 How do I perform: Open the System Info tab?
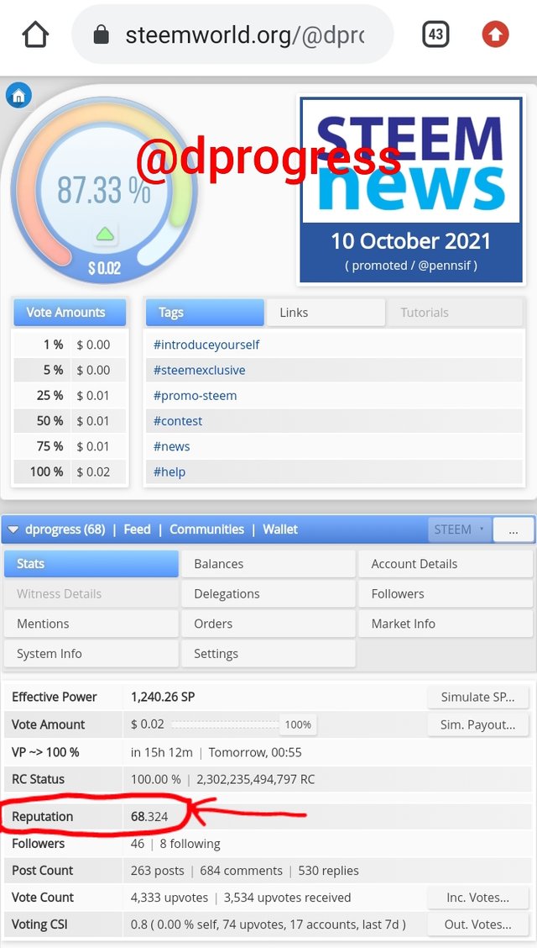(91, 654)
